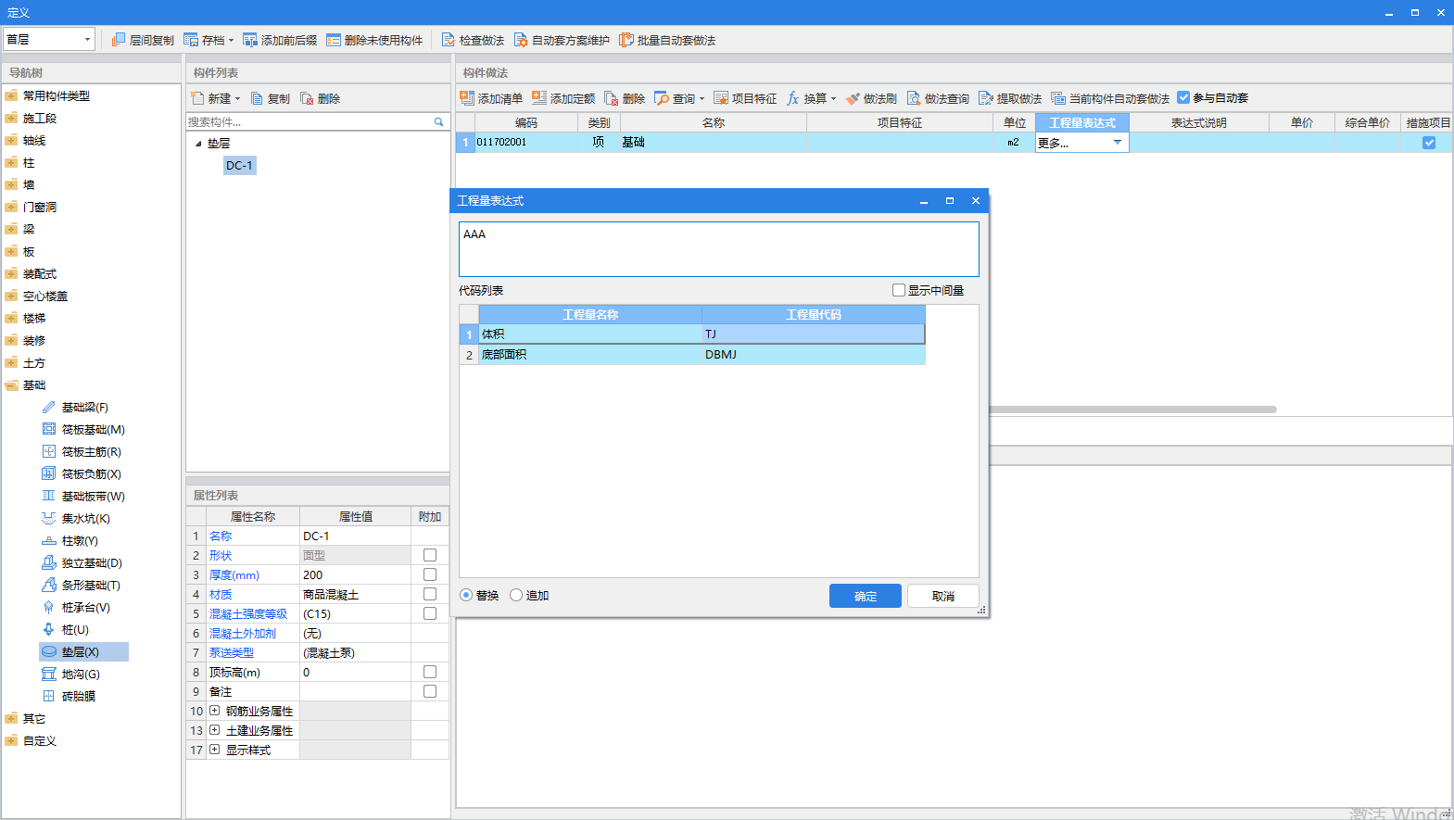Click 取消 button in dialog
The height and width of the screenshot is (820, 1454).
pyautogui.click(x=943, y=596)
